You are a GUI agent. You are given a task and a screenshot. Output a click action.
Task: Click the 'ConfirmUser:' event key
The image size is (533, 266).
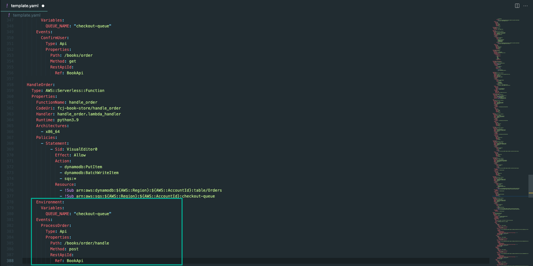[55, 38]
